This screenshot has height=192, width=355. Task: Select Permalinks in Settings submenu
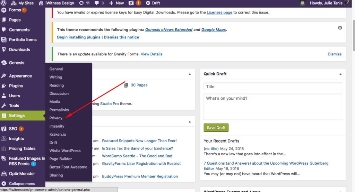(x=59, y=110)
